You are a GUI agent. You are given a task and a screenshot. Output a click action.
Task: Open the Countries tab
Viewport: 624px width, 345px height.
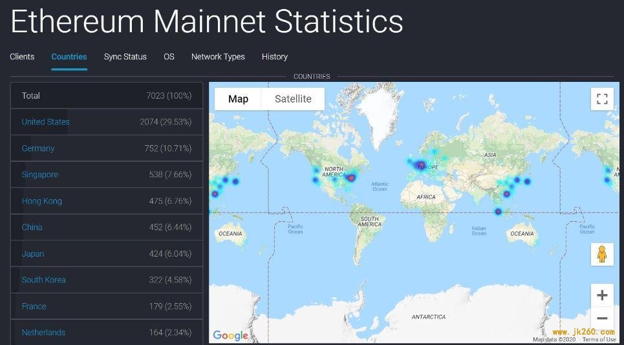coord(69,57)
